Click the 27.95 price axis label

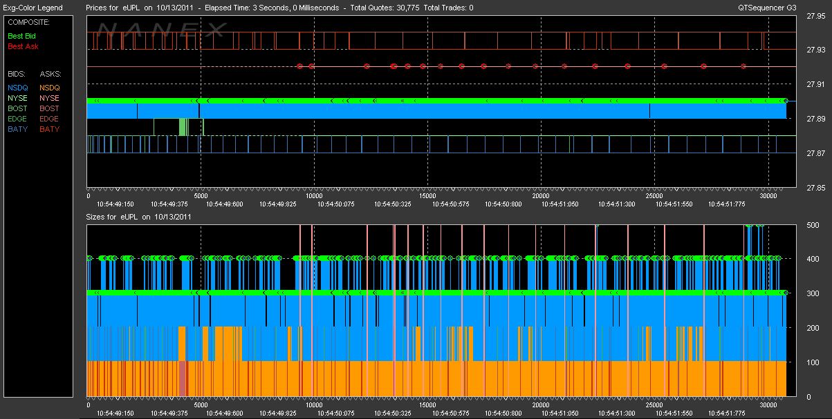pyautogui.click(x=816, y=17)
